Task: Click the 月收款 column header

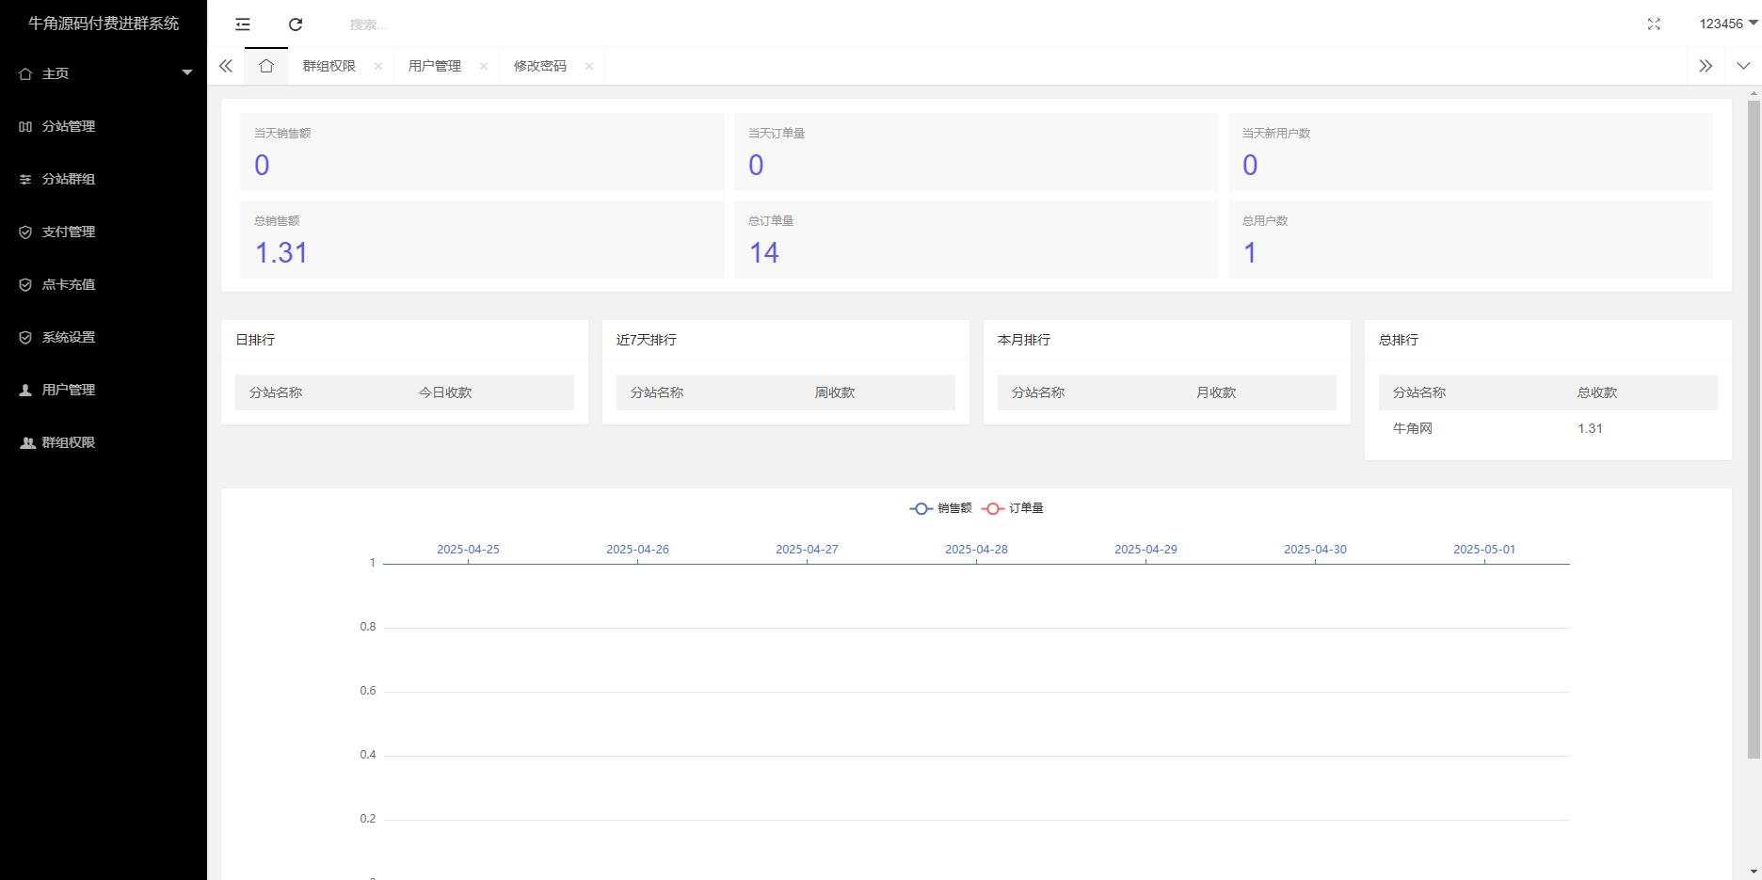Action: 1216,392
